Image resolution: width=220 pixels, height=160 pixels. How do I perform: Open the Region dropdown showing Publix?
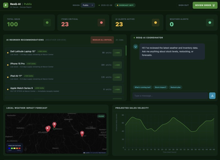click(88, 5)
